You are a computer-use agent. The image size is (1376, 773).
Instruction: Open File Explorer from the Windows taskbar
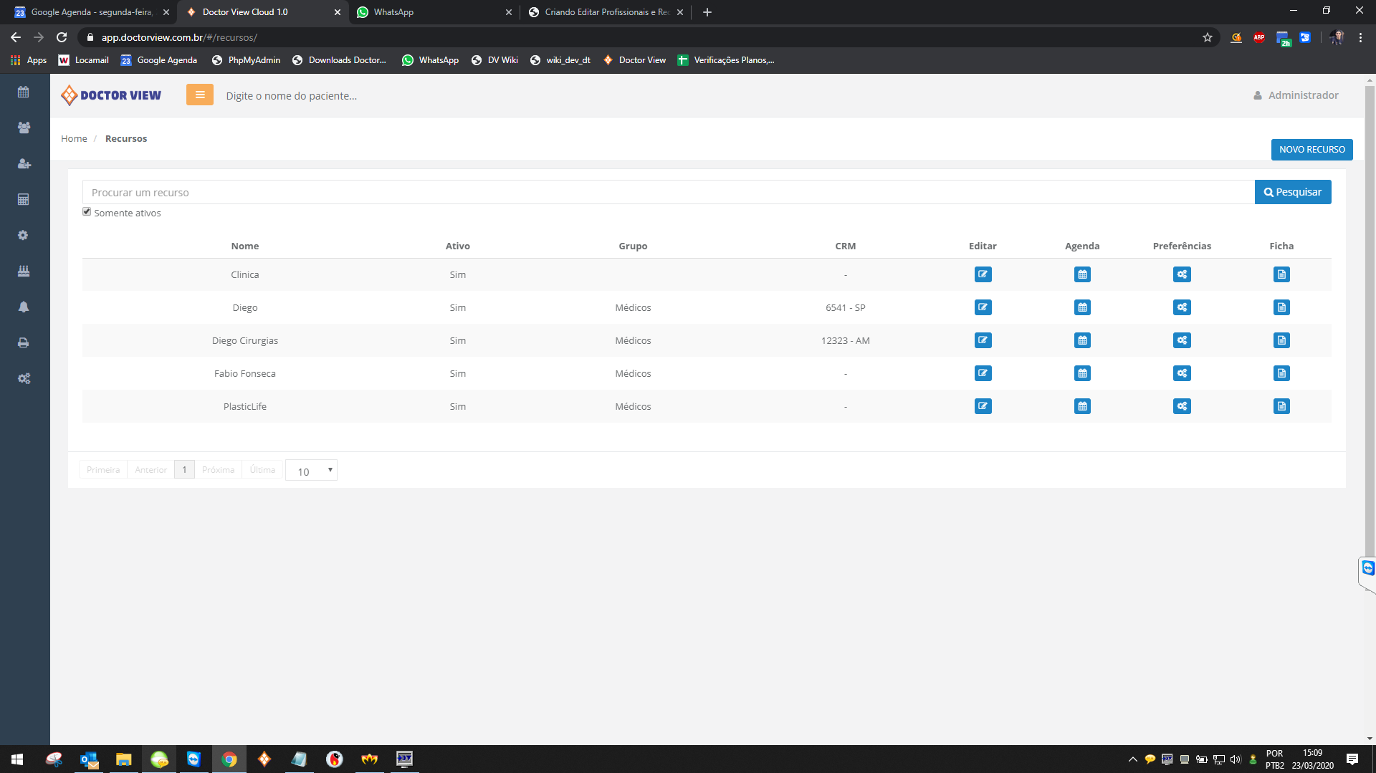(124, 759)
